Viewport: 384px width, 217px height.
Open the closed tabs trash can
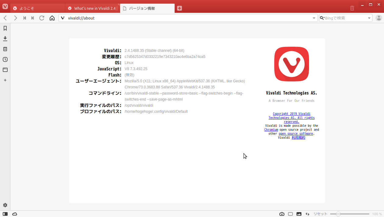pos(352,8)
